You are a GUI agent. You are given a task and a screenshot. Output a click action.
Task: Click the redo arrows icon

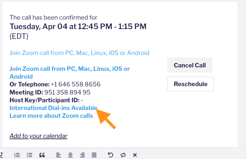pos(123,155)
